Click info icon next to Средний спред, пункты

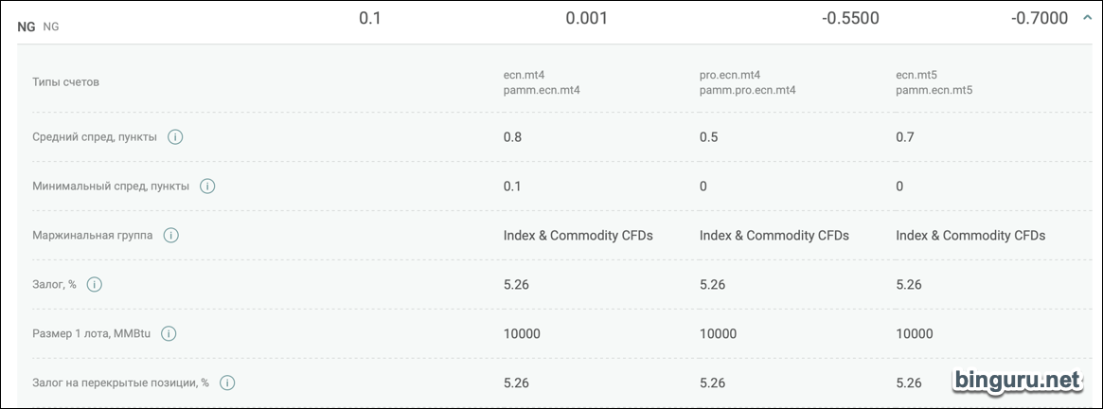click(175, 137)
